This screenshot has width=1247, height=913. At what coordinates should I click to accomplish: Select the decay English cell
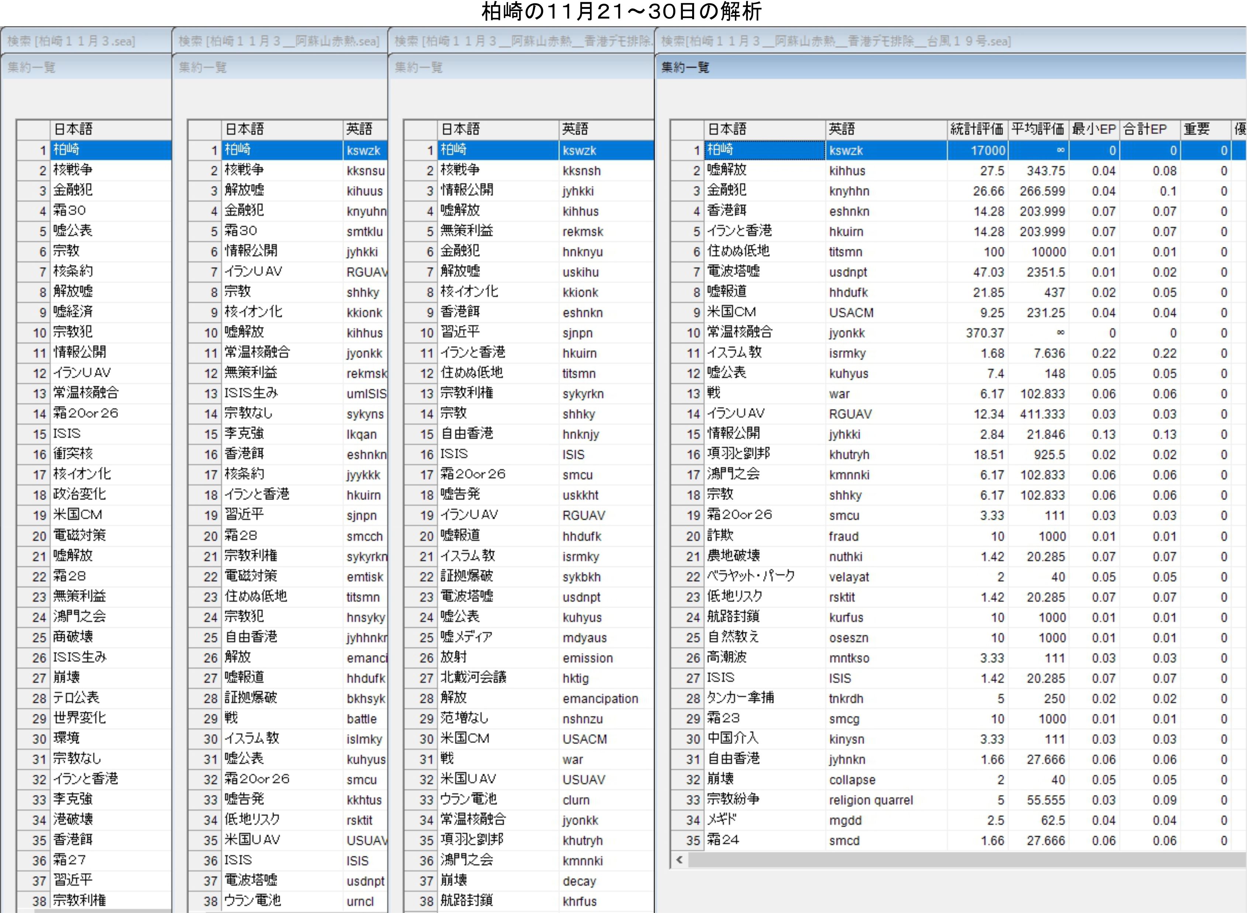point(579,881)
